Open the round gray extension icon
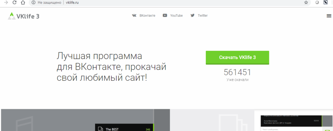This screenshot has height=131, width=333. pyautogui.click(x=317, y=3)
